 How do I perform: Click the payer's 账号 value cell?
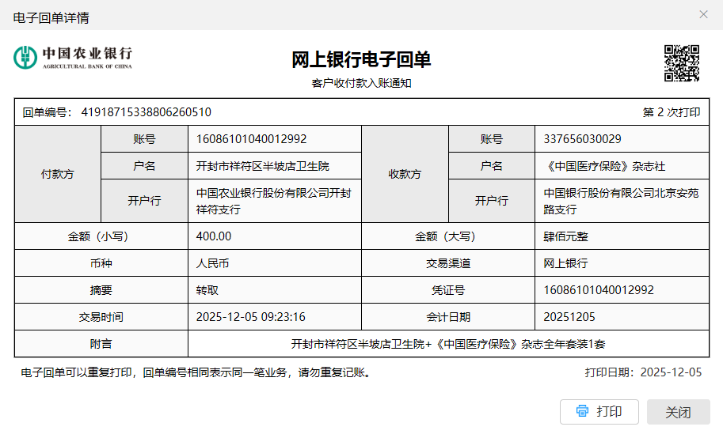click(x=251, y=139)
